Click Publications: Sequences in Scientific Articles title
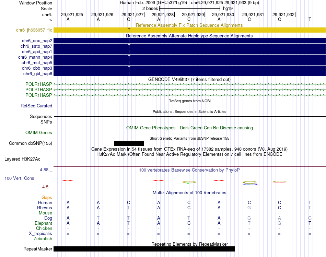 click(189, 112)
